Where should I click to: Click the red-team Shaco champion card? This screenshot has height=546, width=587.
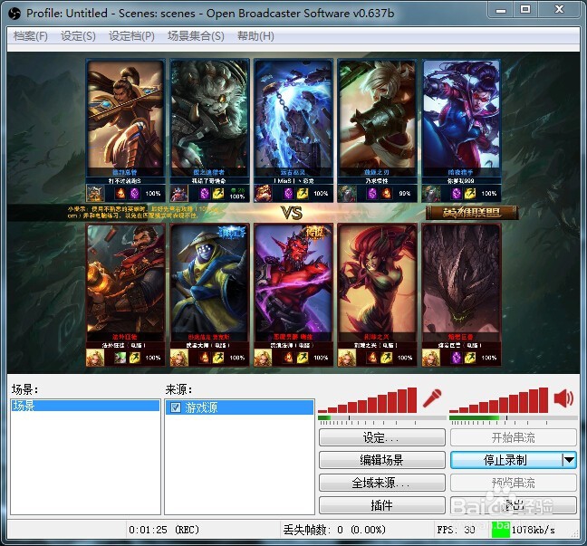click(x=293, y=295)
